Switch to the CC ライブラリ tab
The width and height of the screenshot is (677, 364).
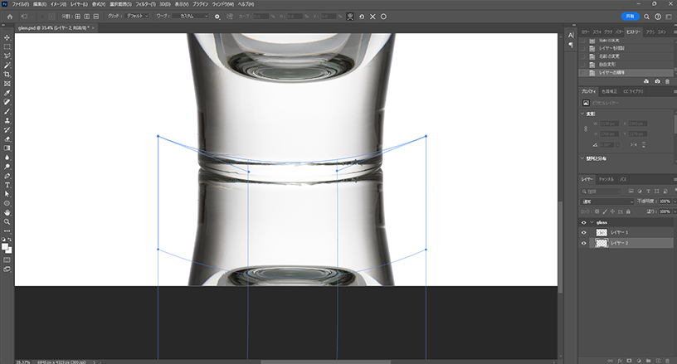point(633,91)
